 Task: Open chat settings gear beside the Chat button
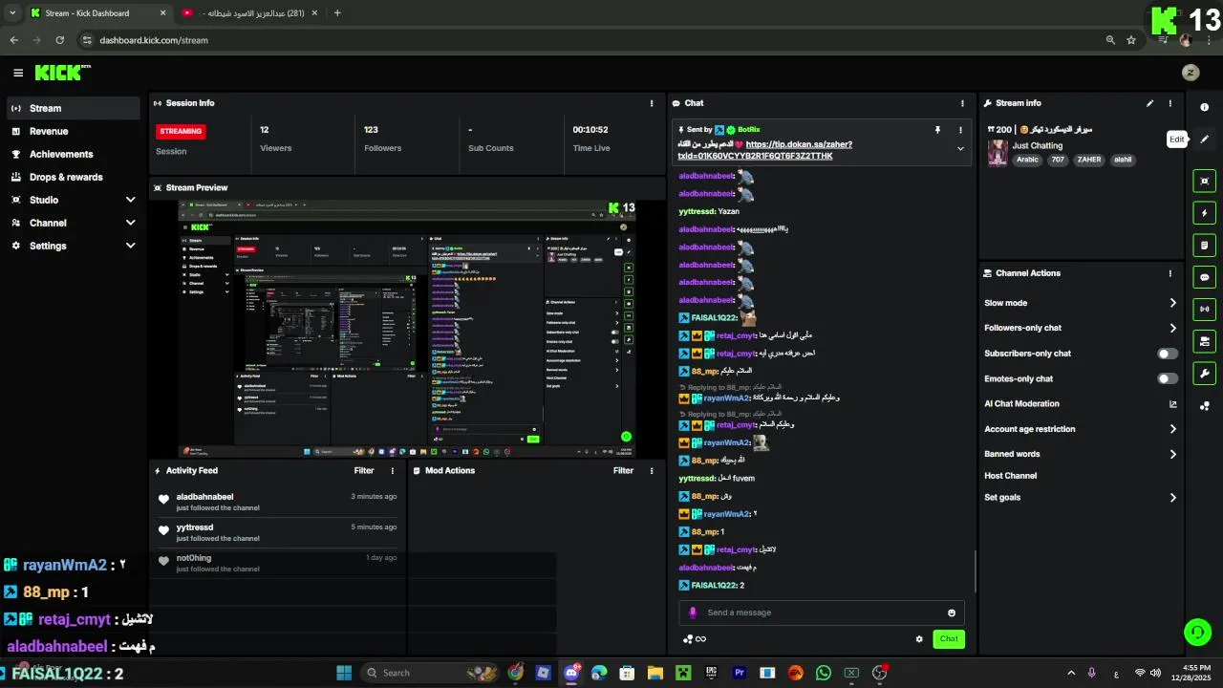(x=919, y=639)
